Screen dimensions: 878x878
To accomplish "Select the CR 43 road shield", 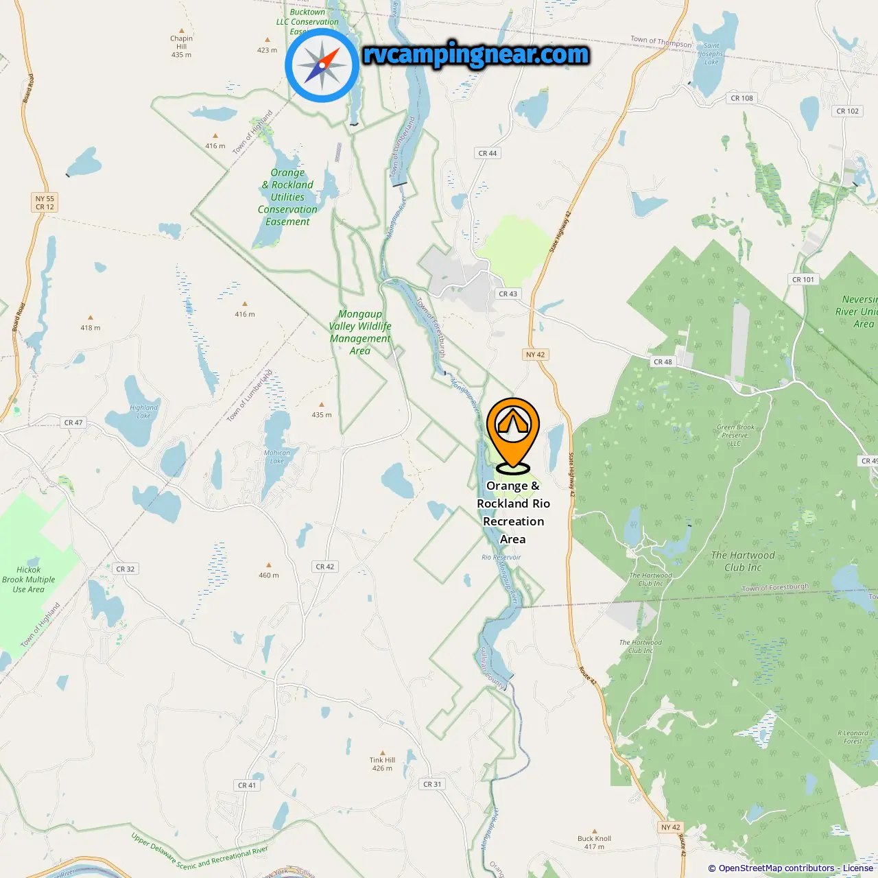I will 508,294.
